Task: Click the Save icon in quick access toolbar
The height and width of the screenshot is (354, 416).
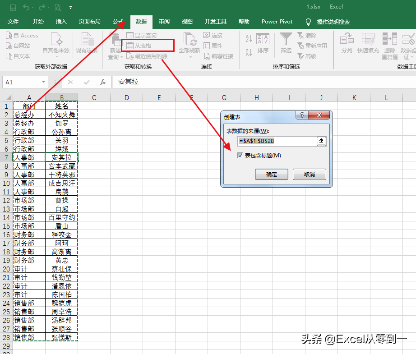Action: [13, 7]
